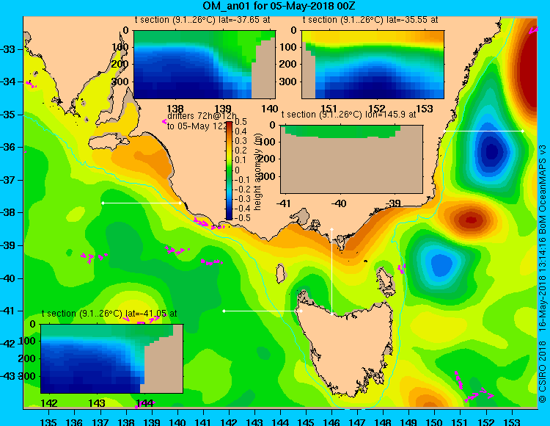550x426 pixels.
Task: Click the dark blue cold eddy near 152, -36
Action: click(x=491, y=151)
